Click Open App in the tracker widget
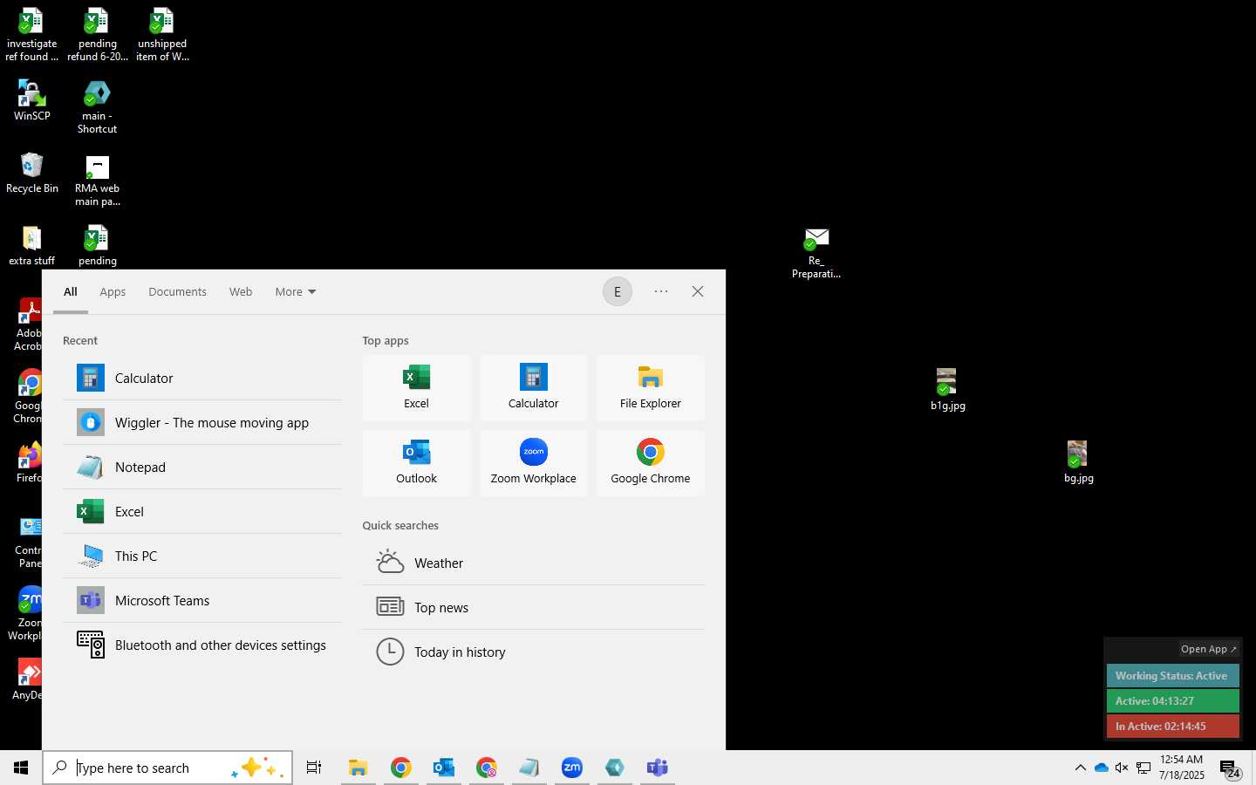The height and width of the screenshot is (785, 1256). pyautogui.click(x=1208, y=649)
